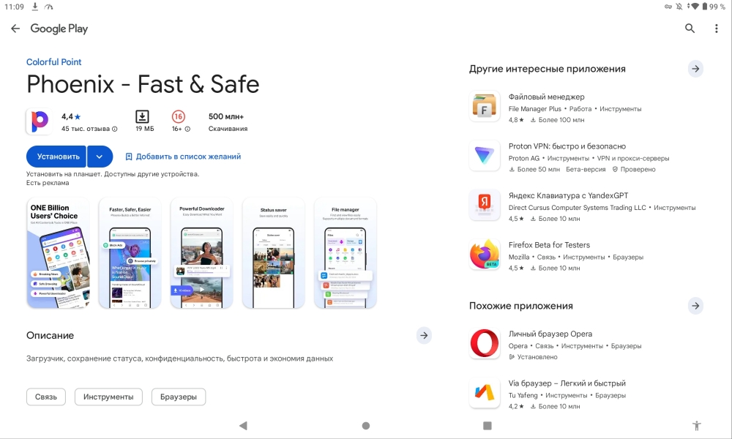The width and height of the screenshot is (732, 439).
Task: Tap the info icon next to reviews count
Action: coord(115,129)
